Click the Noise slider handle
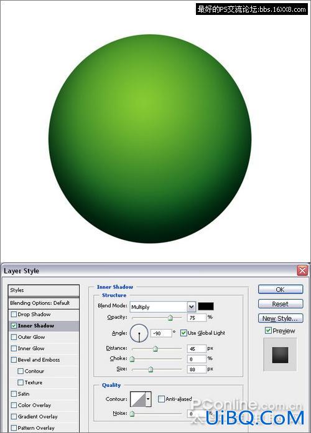The width and height of the screenshot is (311, 433). (x=132, y=414)
